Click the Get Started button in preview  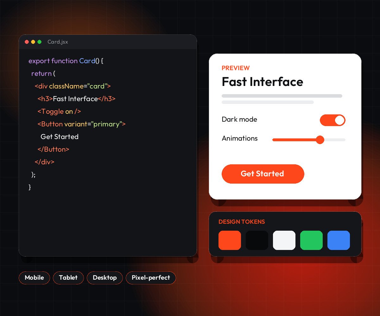point(263,174)
